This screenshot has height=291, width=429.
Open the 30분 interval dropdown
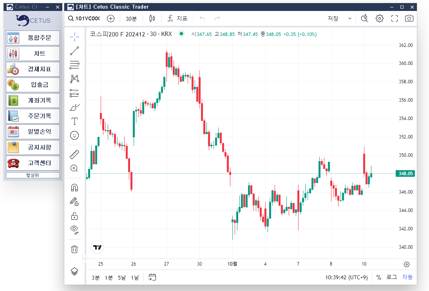point(131,18)
